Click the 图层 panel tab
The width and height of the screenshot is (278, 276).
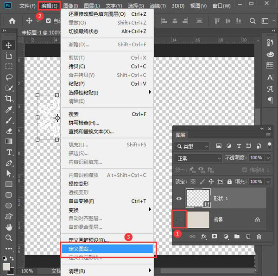point(180,135)
